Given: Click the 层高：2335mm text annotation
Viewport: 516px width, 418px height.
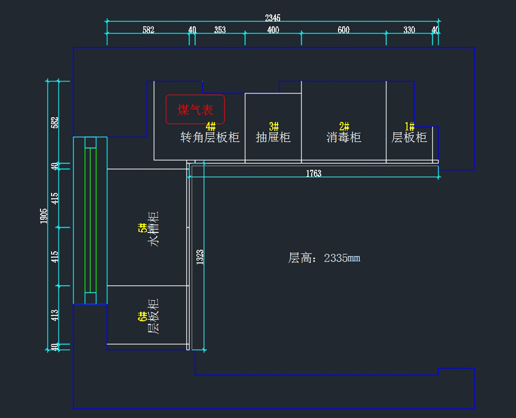Looking at the screenshot, I should pos(324,258).
